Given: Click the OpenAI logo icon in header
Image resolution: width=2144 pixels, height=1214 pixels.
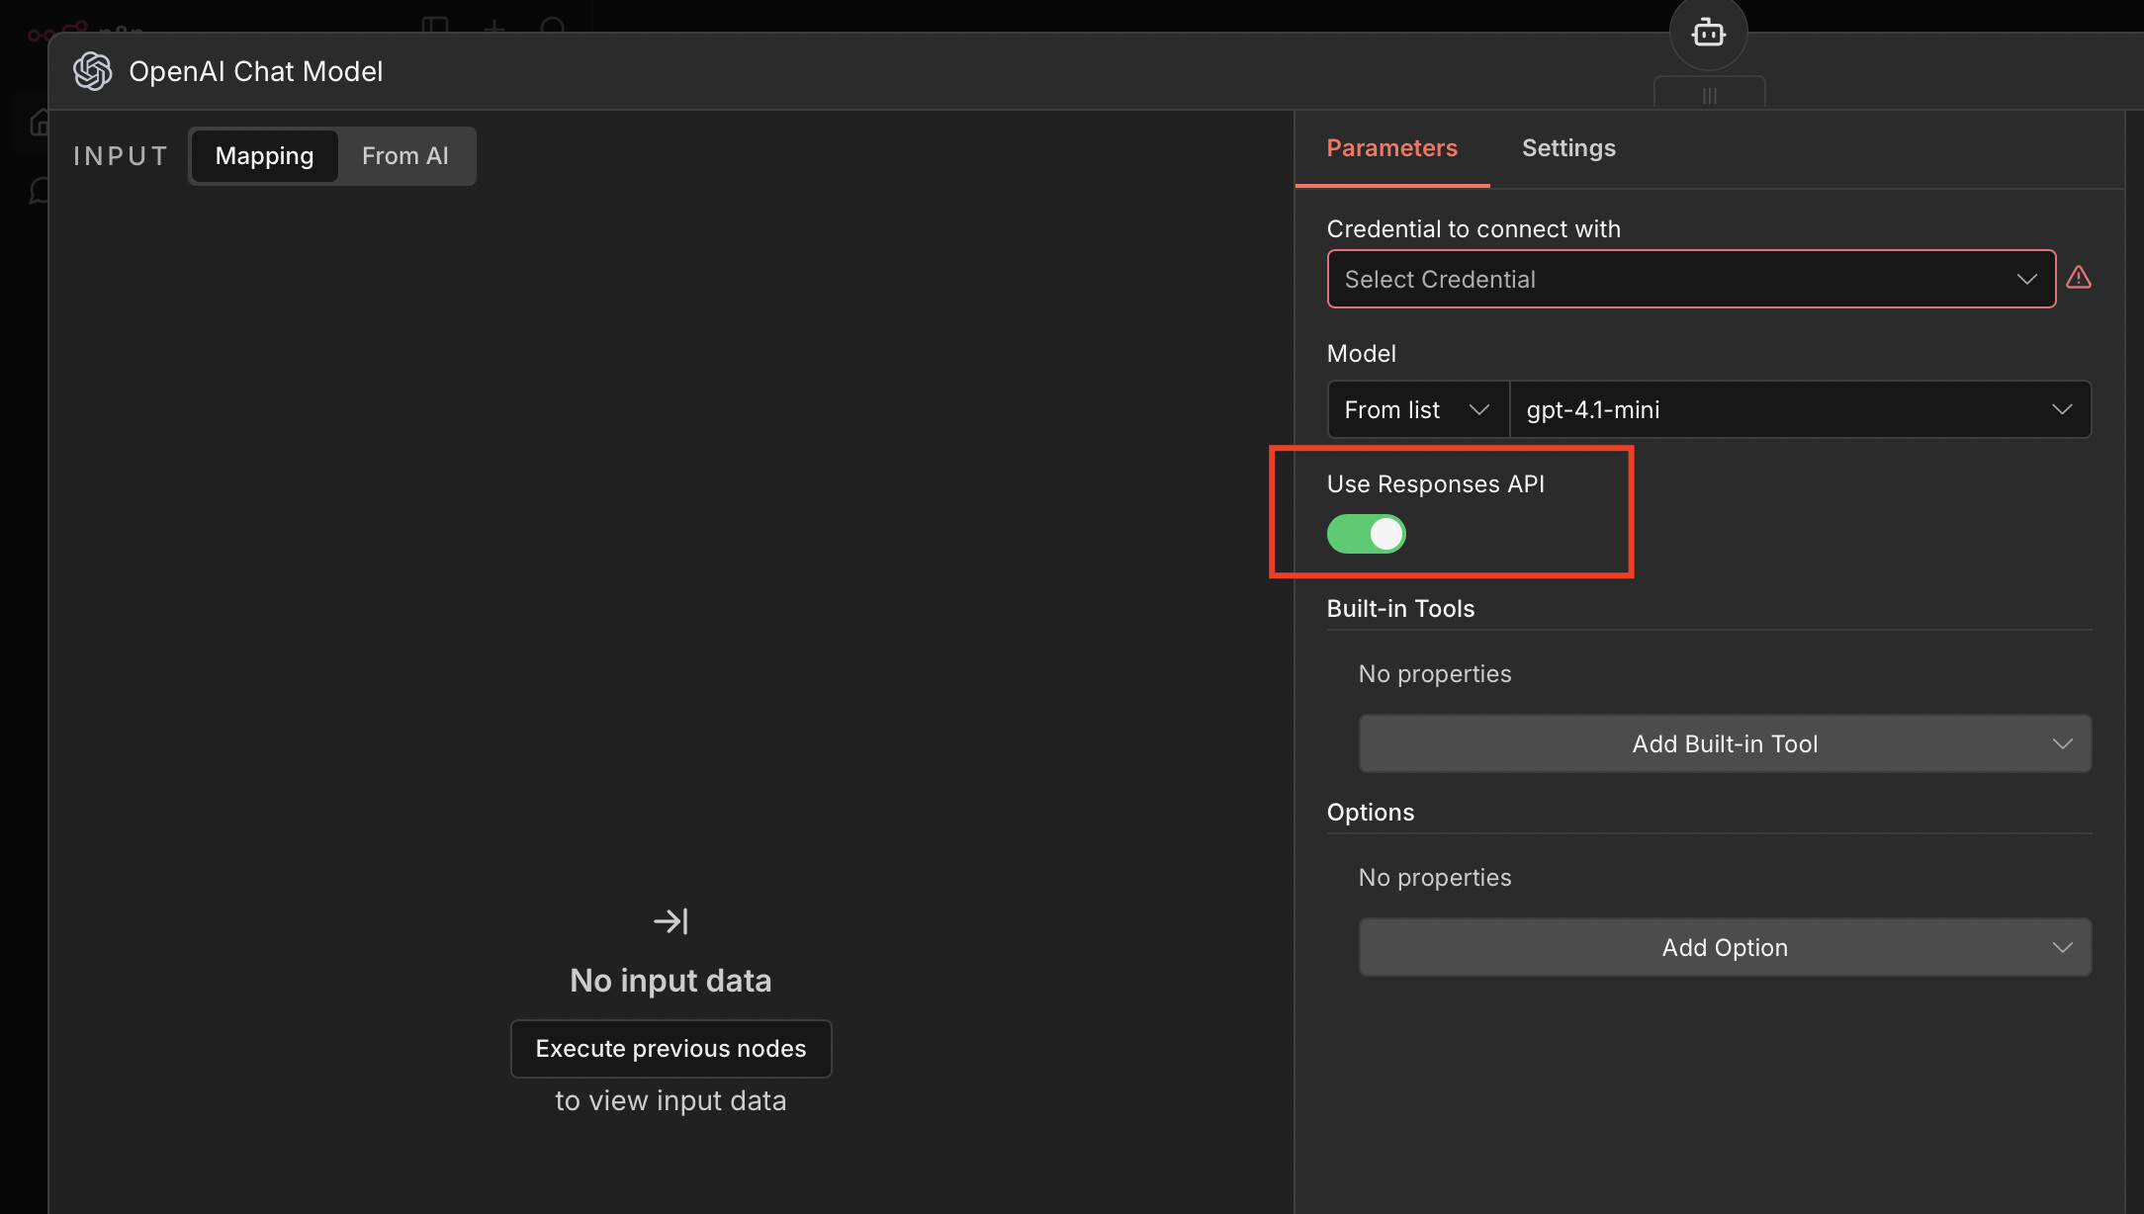Looking at the screenshot, I should tap(93, 71).
